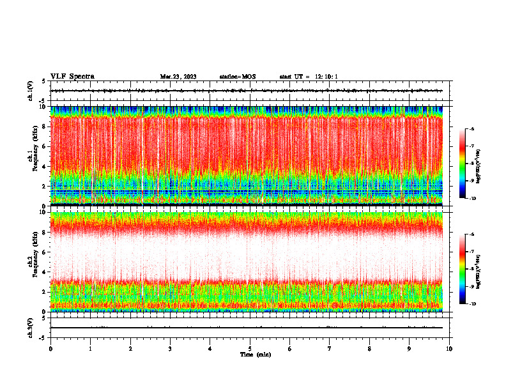Select the date text "Mar.23, 2023"

pos(178,77)
